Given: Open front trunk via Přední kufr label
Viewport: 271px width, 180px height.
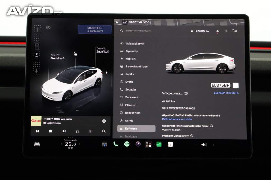Looking at the screenshot, I should point(57,57).
